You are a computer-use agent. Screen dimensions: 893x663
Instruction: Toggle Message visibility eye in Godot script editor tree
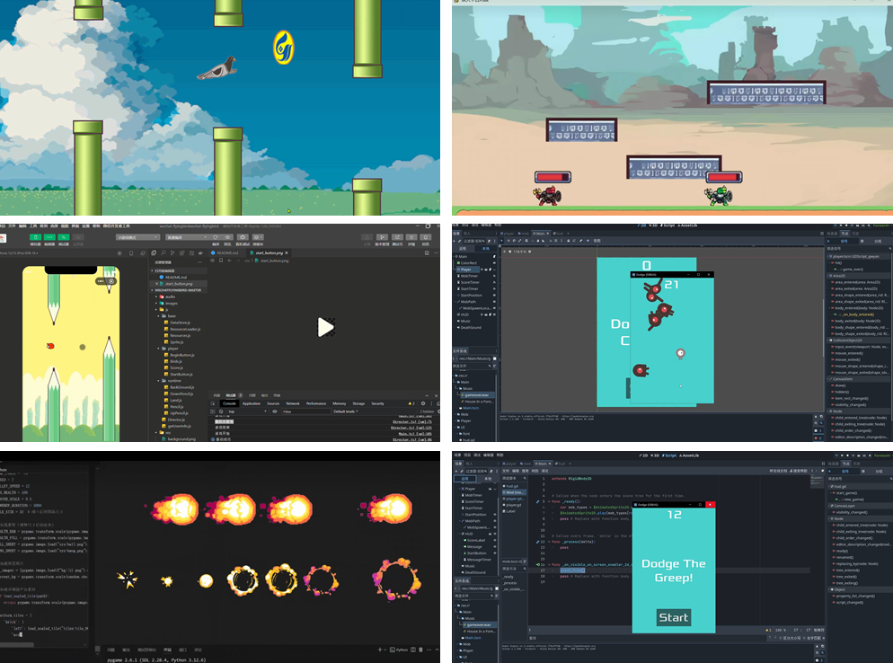[x=494, y=547]
